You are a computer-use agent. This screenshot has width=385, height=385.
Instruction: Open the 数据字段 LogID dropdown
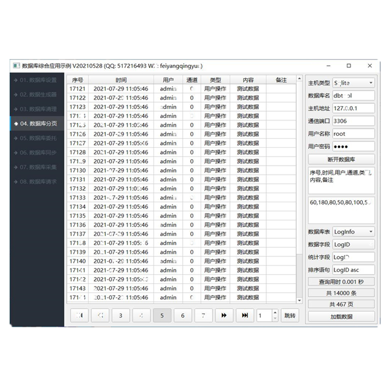354,244
